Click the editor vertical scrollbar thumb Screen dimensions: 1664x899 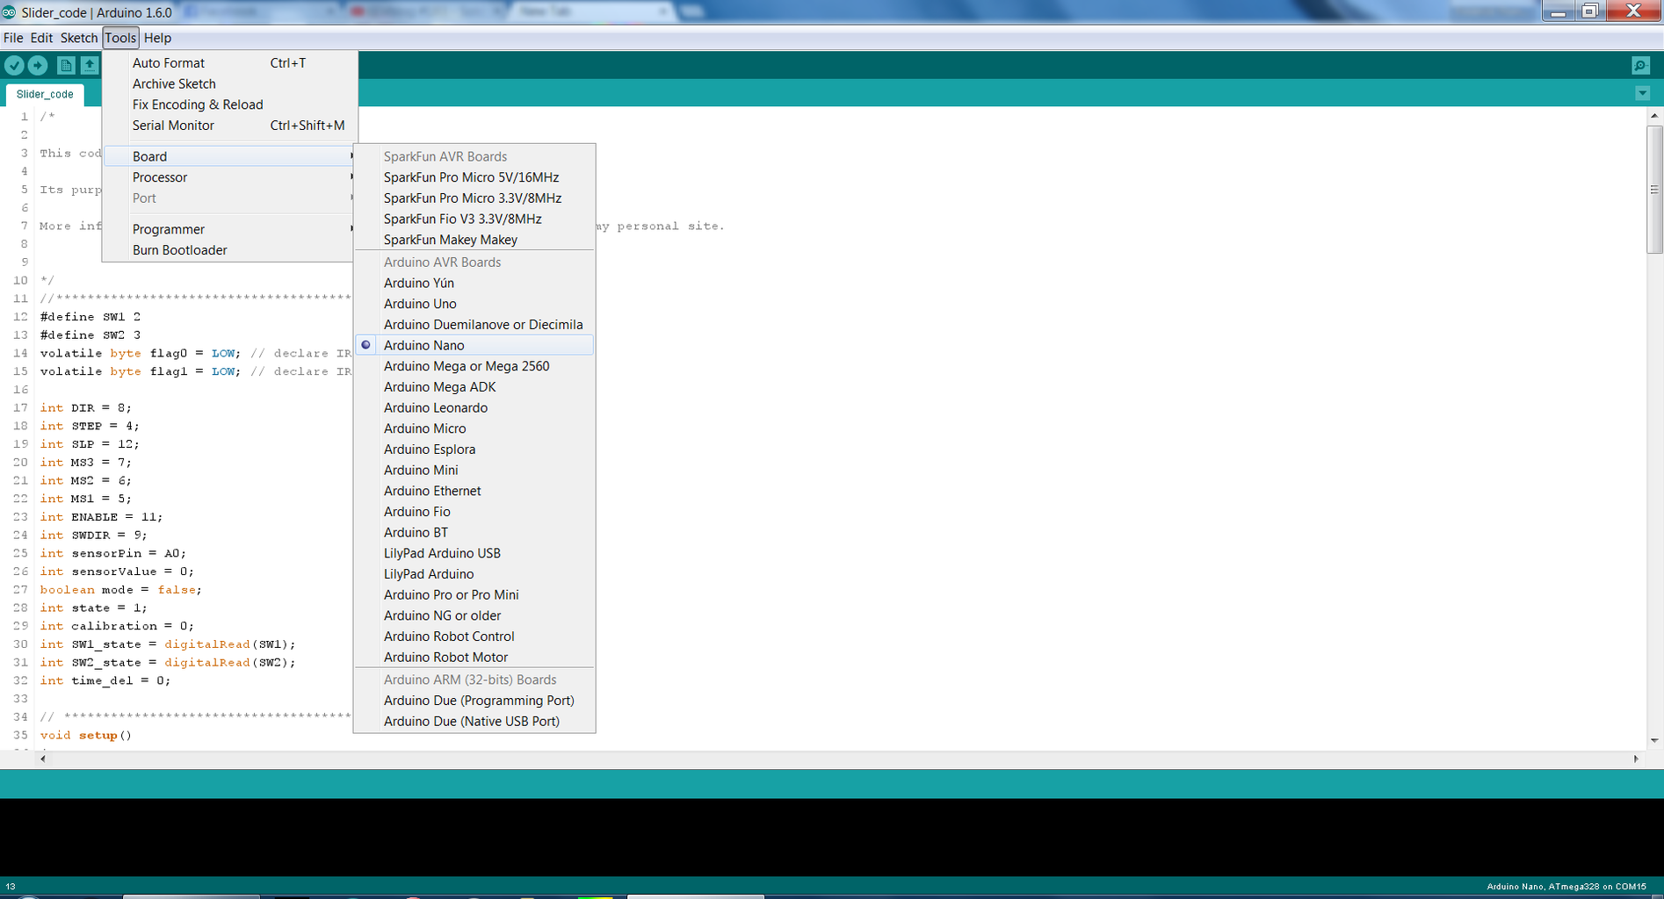(x=1654, y=190)
